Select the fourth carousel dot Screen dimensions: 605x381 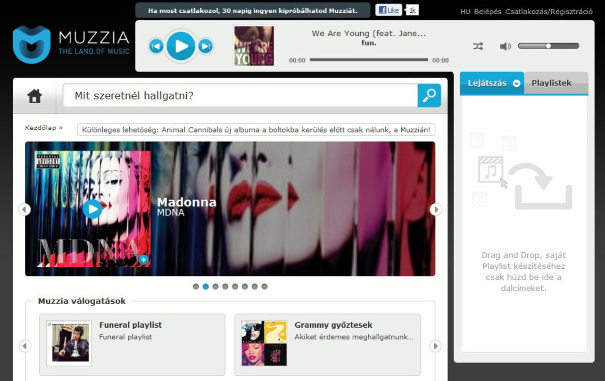click(x=225, y=286)
